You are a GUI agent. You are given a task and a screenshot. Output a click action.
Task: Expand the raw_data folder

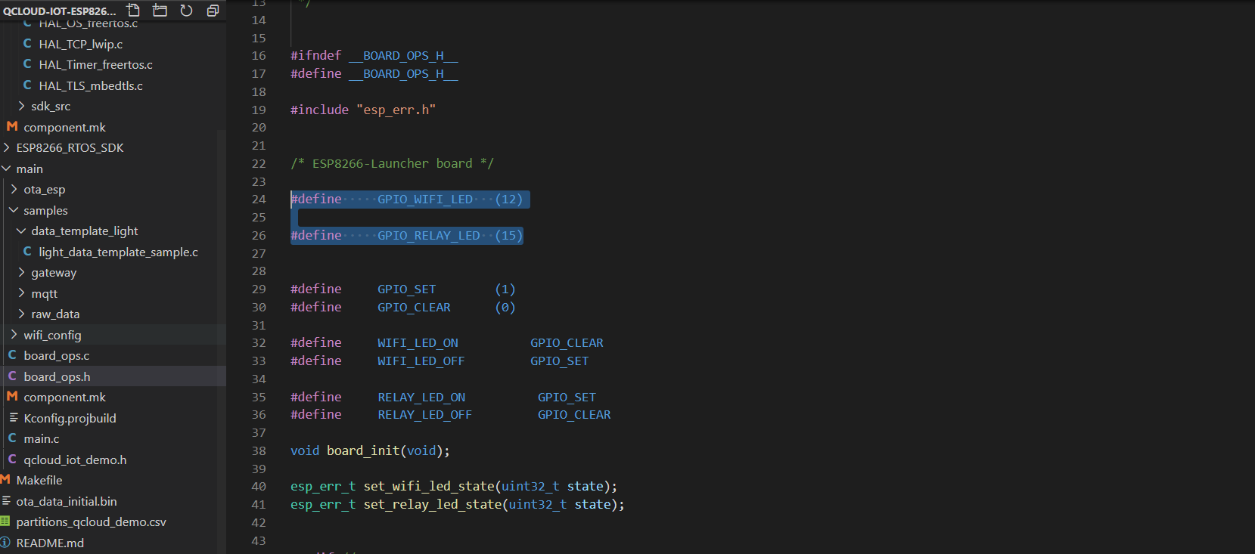tap(21, 314)
